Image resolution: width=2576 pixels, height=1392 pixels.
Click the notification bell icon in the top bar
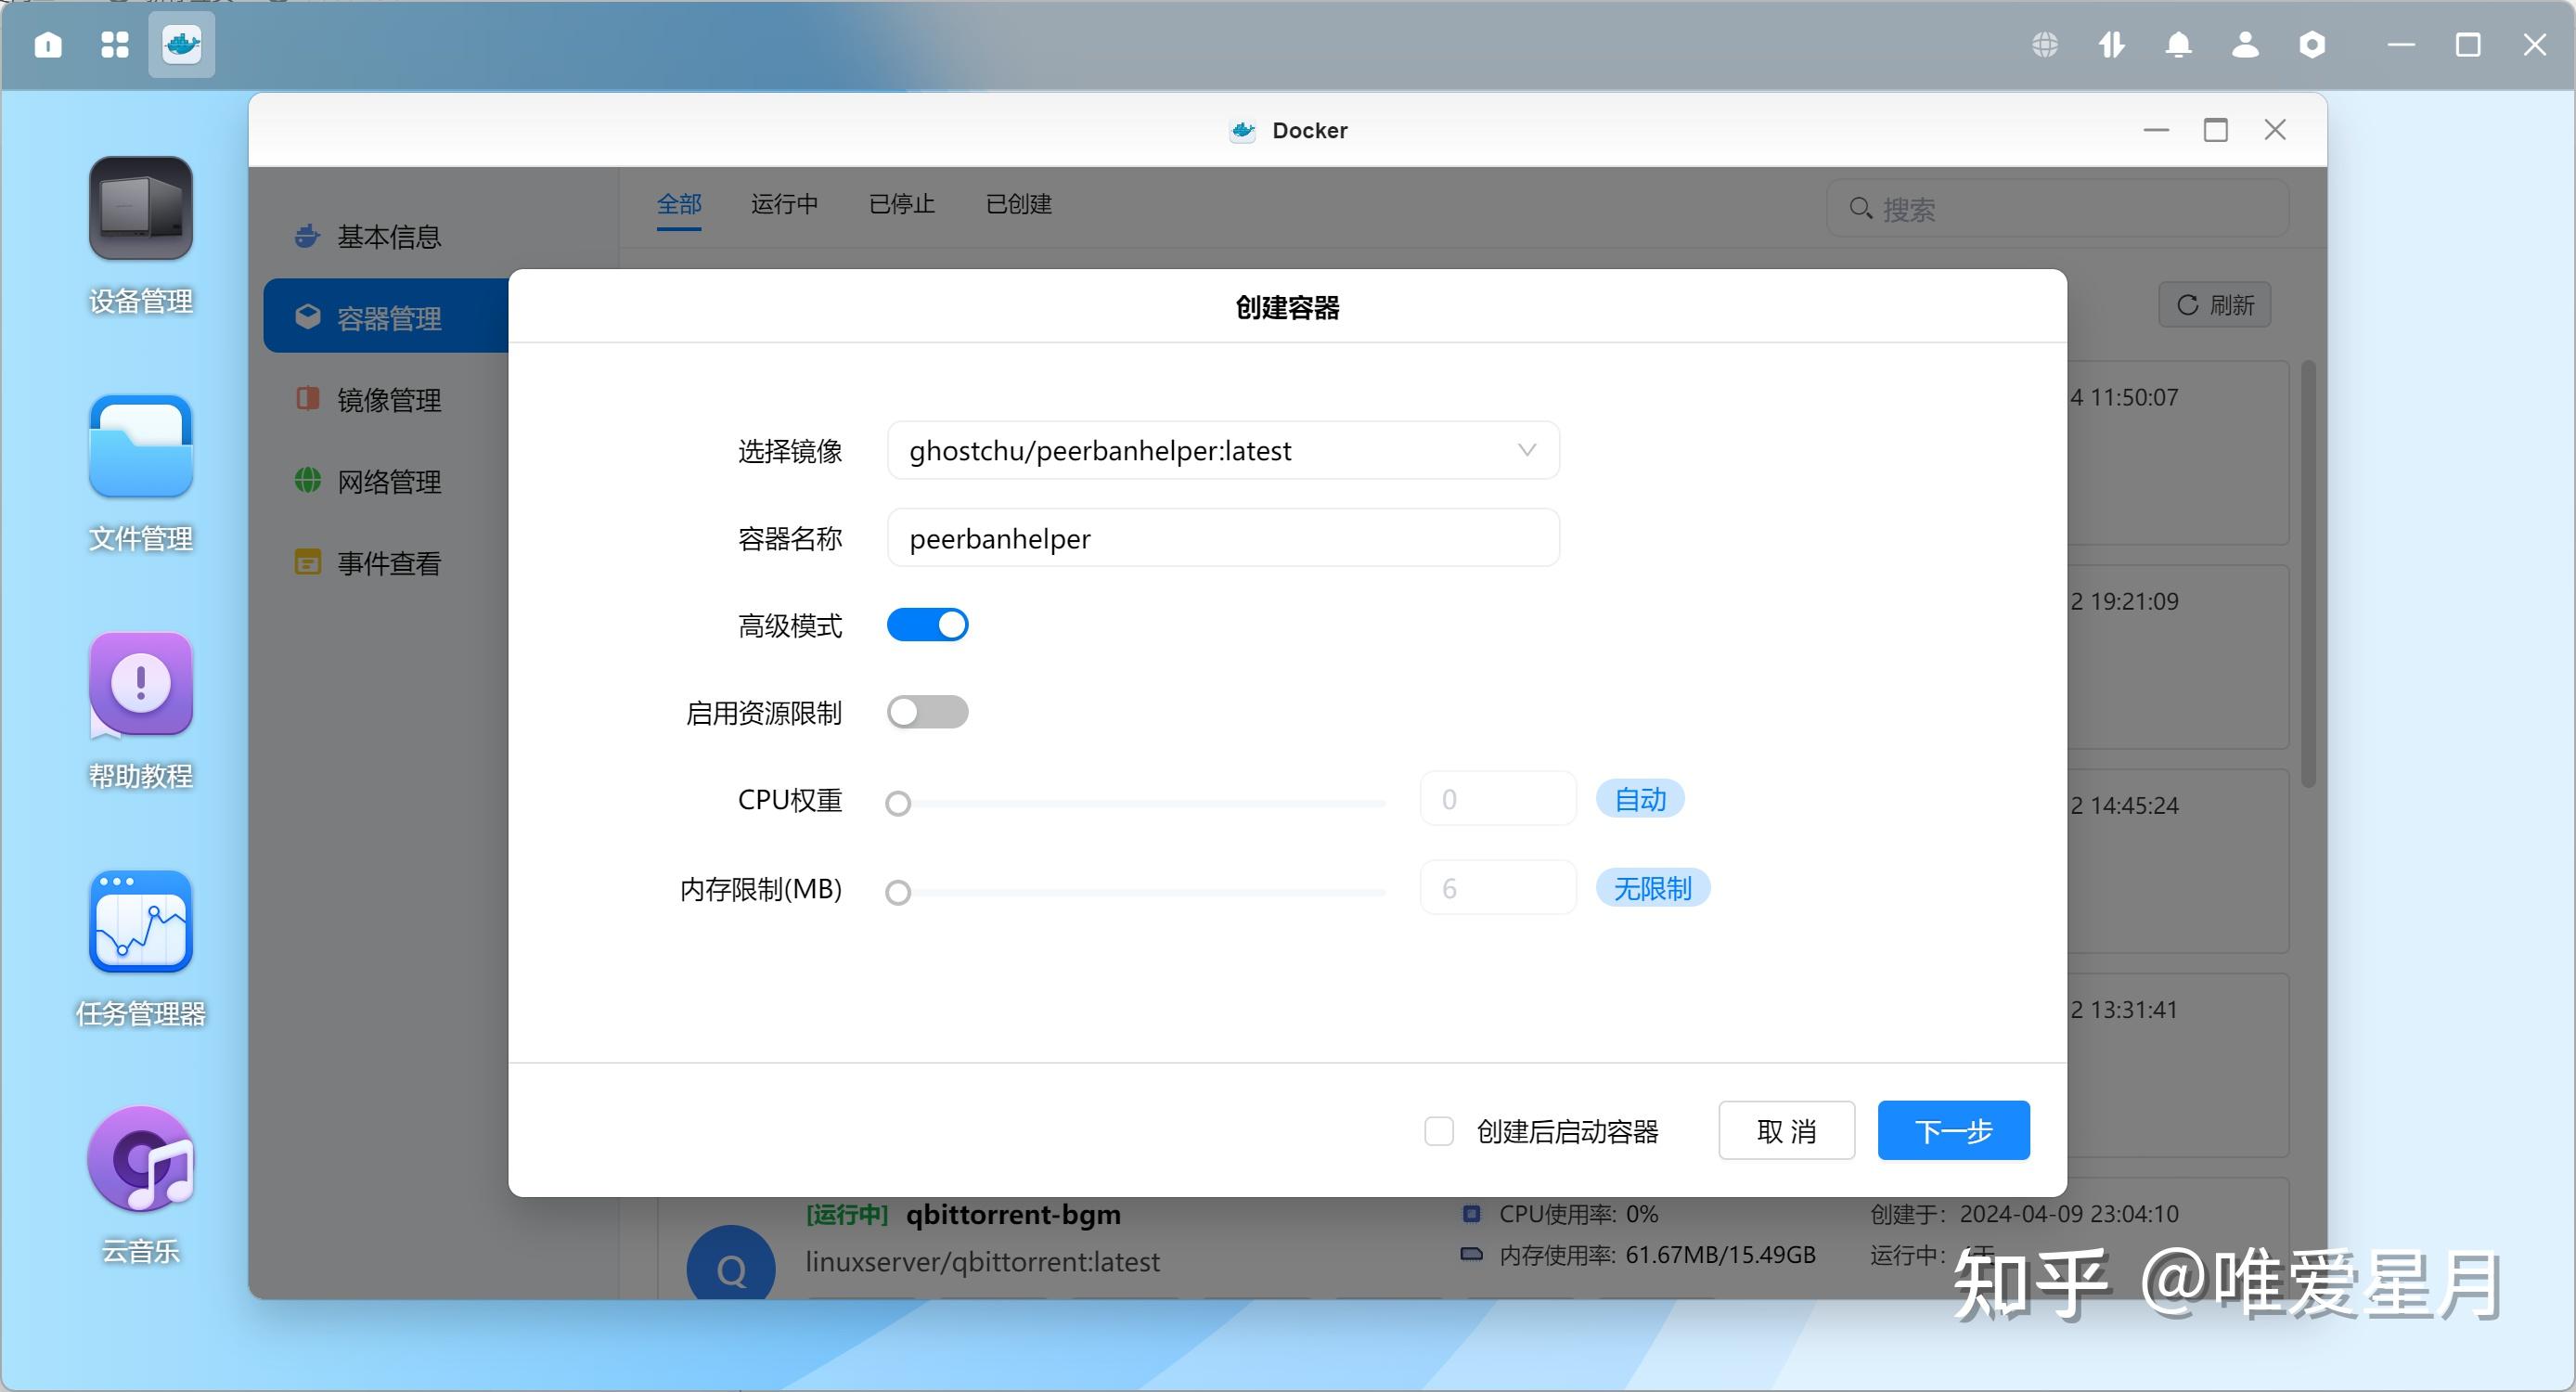[2178, 45]
